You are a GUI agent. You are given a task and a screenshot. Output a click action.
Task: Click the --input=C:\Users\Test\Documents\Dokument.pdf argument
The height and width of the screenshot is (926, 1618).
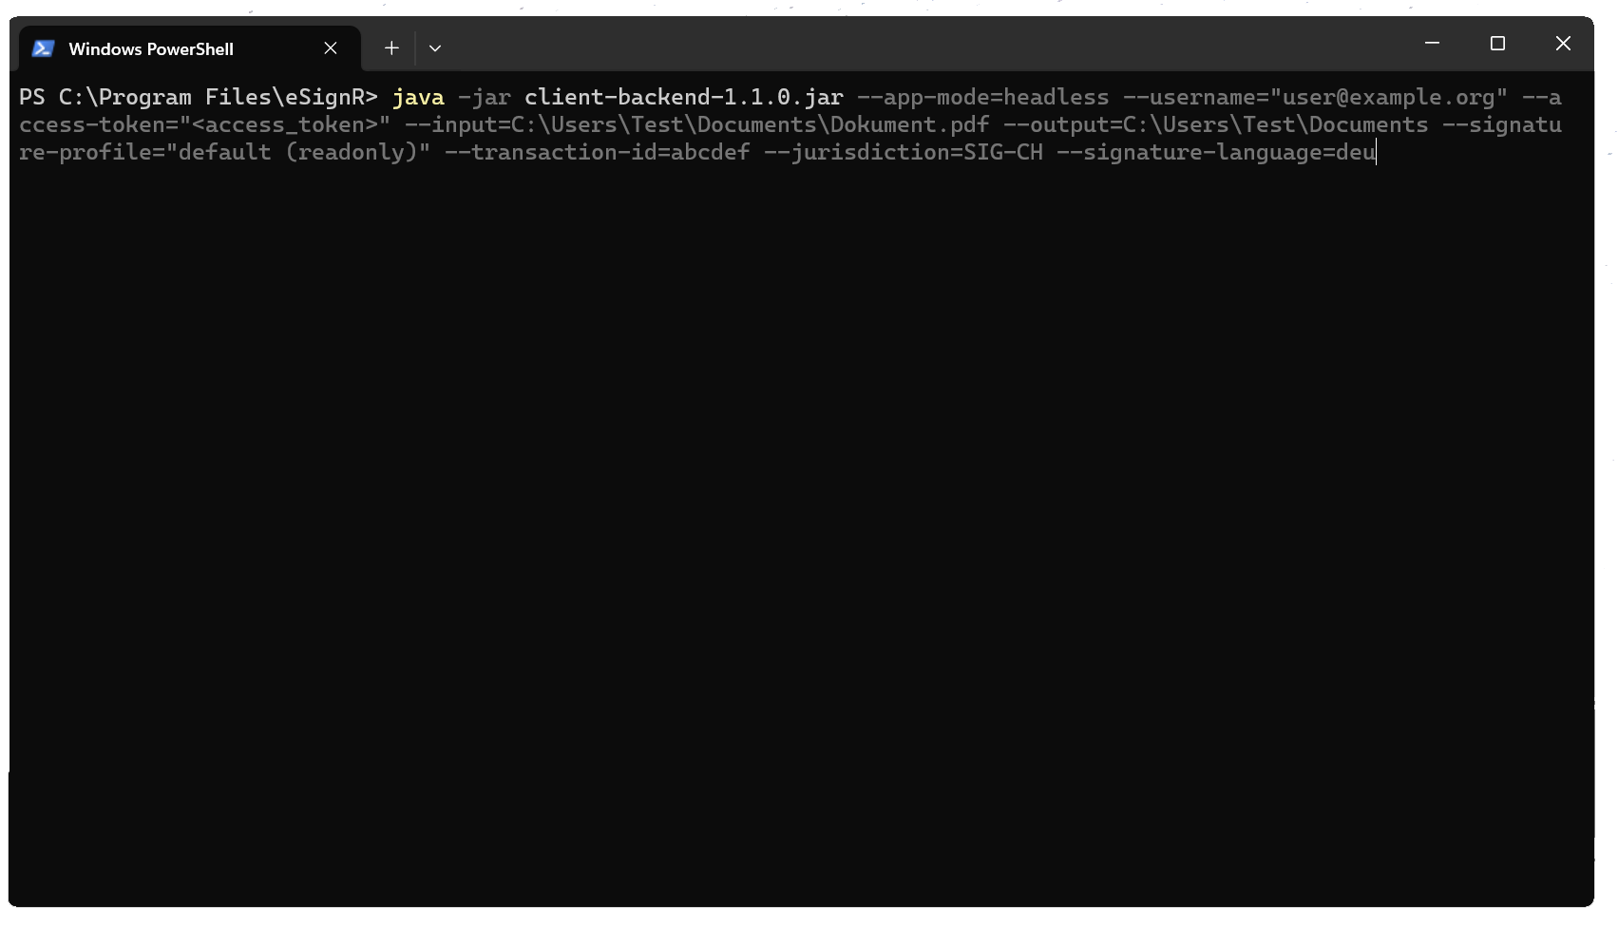tap(697, 125)
